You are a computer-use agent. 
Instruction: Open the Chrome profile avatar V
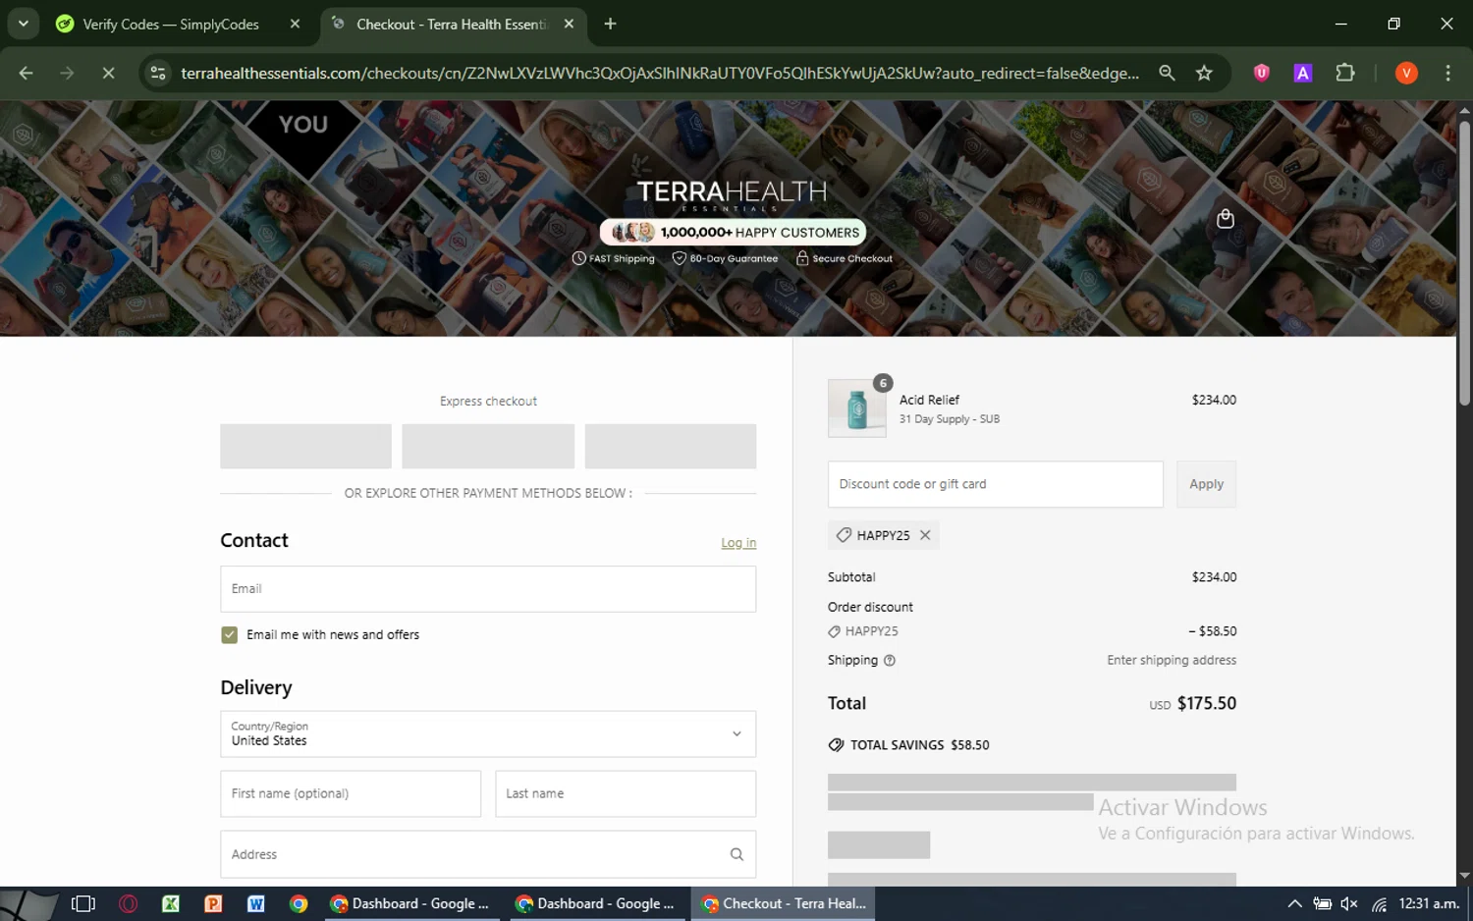(x=1406, y=73)
